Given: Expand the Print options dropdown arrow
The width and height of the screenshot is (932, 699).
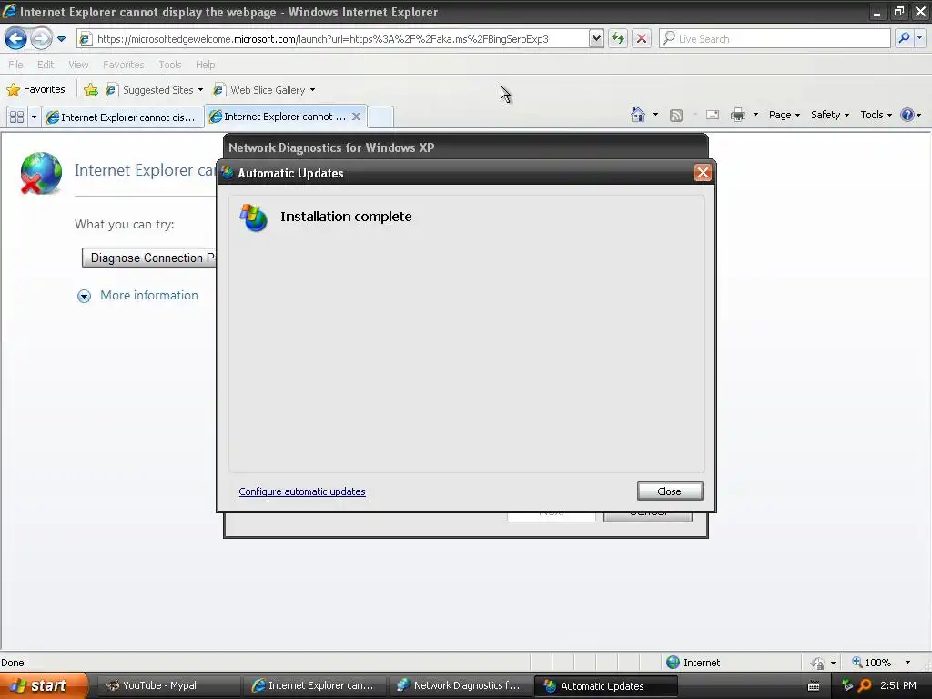Looking at the screenshot, I should pyautogui.click(x=755, y=115).
